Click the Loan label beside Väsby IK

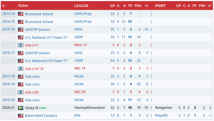click(x=43, y=108)
